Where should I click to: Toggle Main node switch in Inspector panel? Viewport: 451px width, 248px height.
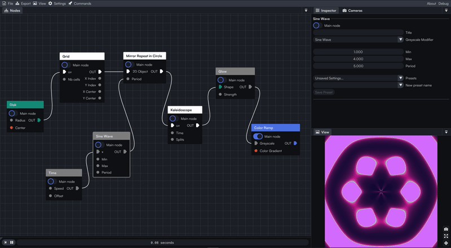tap(317, 25)
